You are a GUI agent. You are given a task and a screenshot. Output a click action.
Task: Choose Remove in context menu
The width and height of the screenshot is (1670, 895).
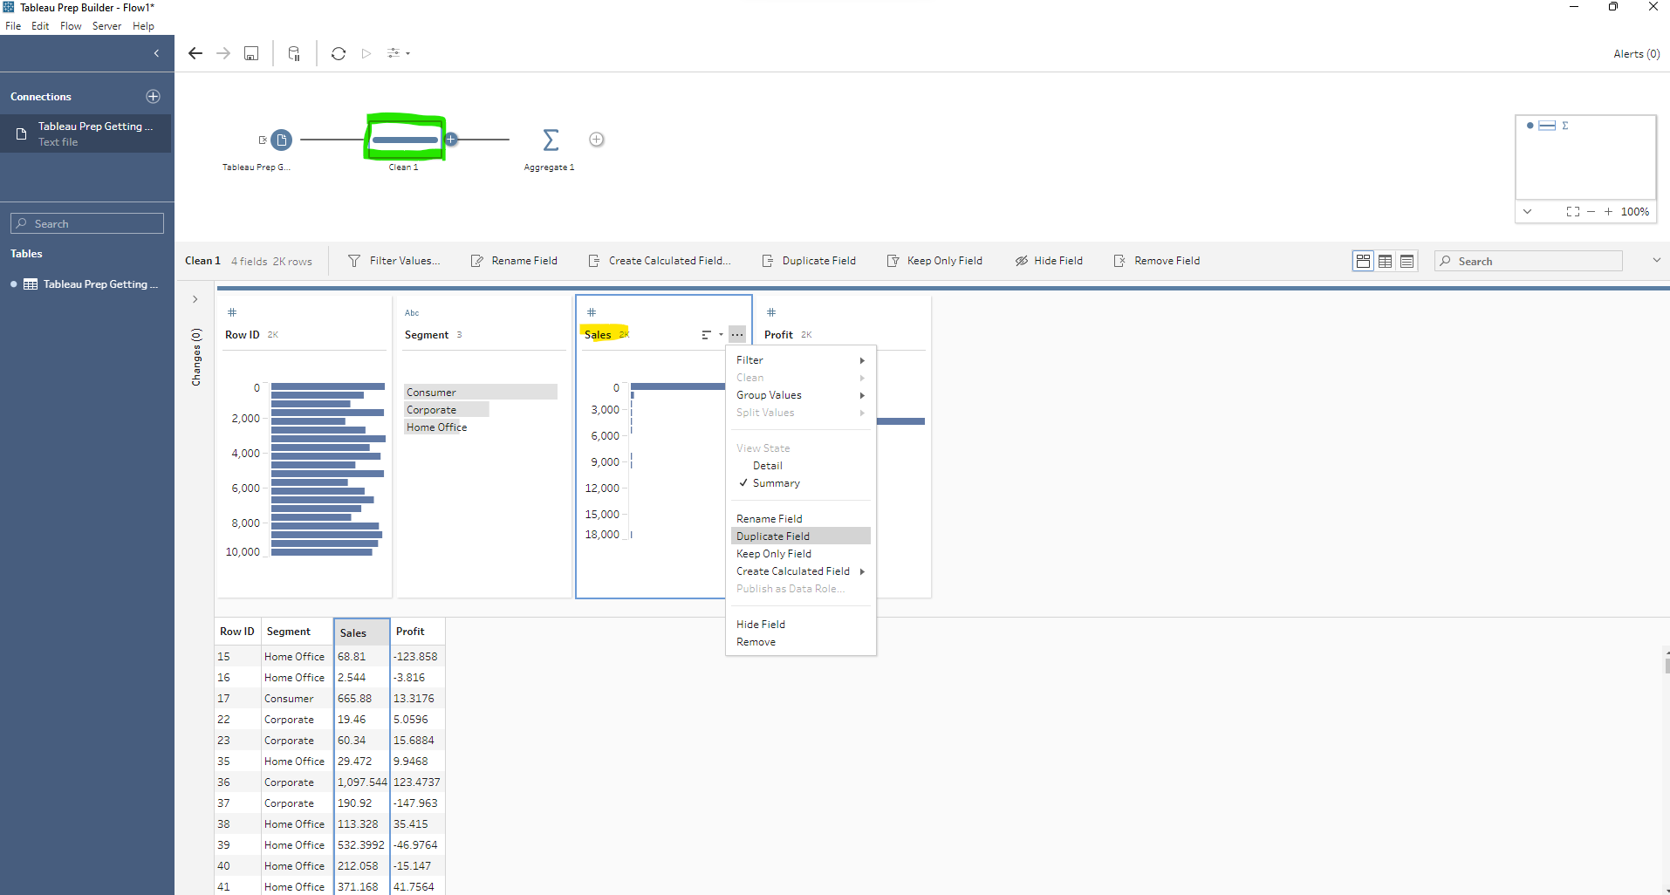coord(800,642)
